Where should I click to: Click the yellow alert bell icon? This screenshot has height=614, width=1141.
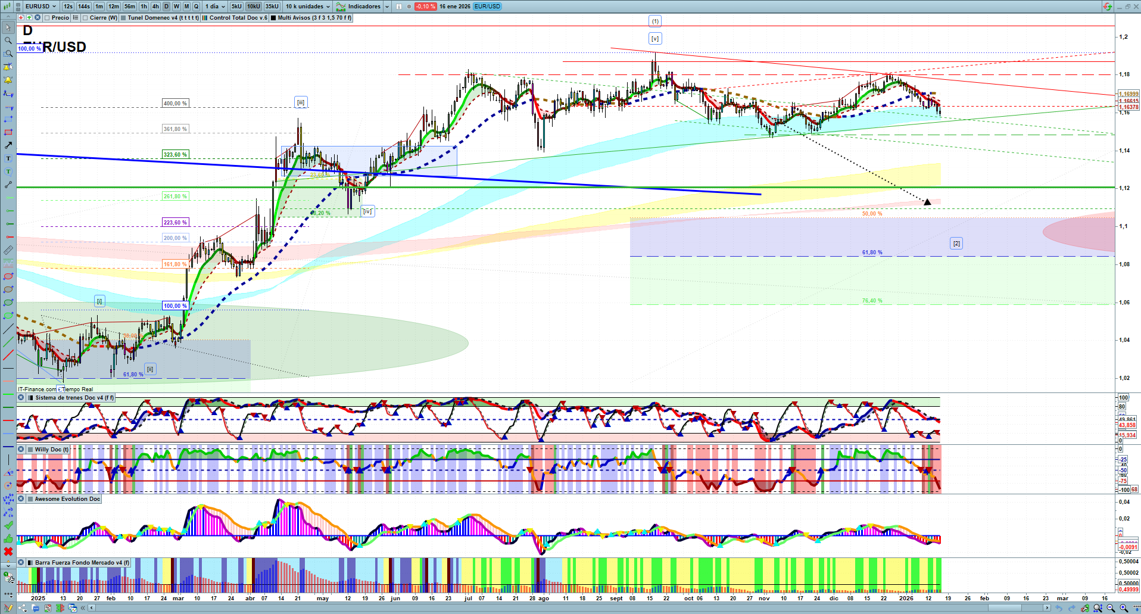(x=8, y=80)
